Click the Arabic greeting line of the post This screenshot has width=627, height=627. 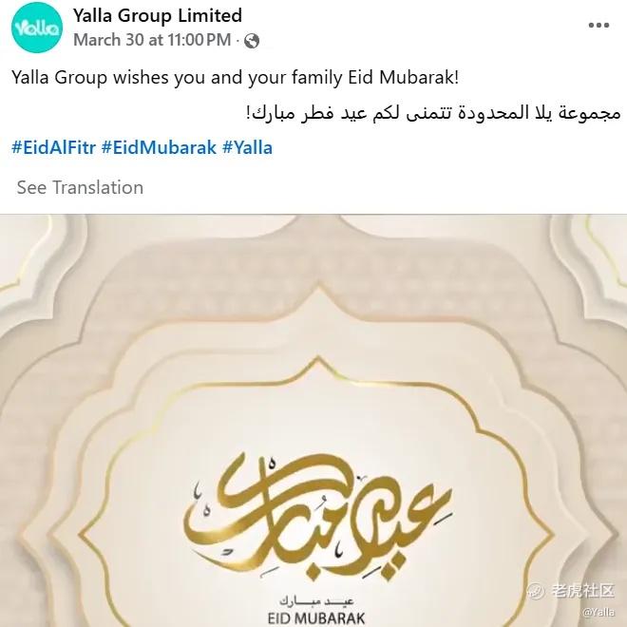(x=433, y=113)
